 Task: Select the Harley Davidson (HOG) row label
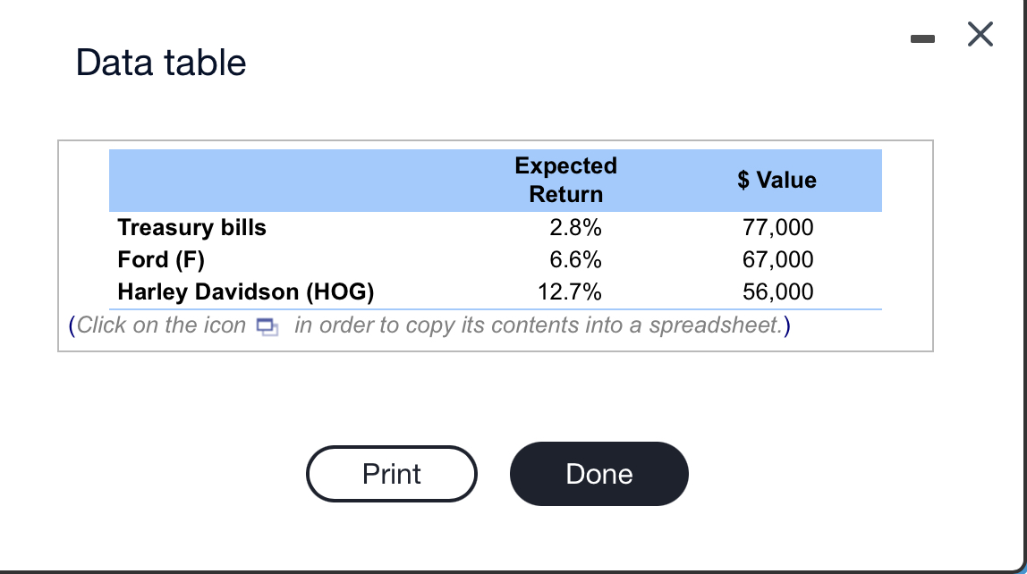pyautogui.click(x=245, y=291)
